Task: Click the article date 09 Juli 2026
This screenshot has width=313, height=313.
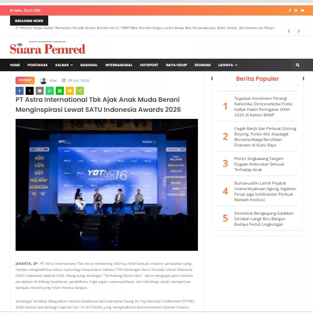Action: pos(78,80)
